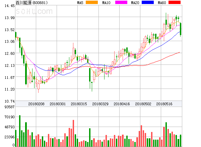The image size is (201, 147).
Task: Click the 12.13 price axis label
Action: point(10,65)
